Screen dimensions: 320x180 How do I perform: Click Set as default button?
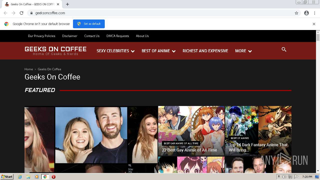pyautogui.click(x=89, y=24)
